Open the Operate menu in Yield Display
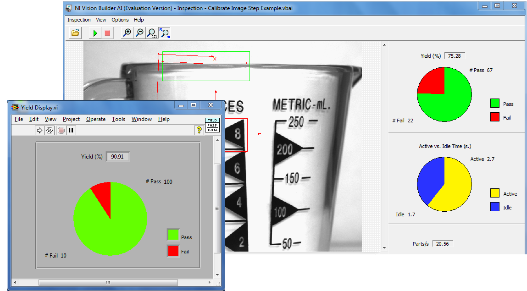Viewport: 527px width, 291px height. click(x=96, y=119)
